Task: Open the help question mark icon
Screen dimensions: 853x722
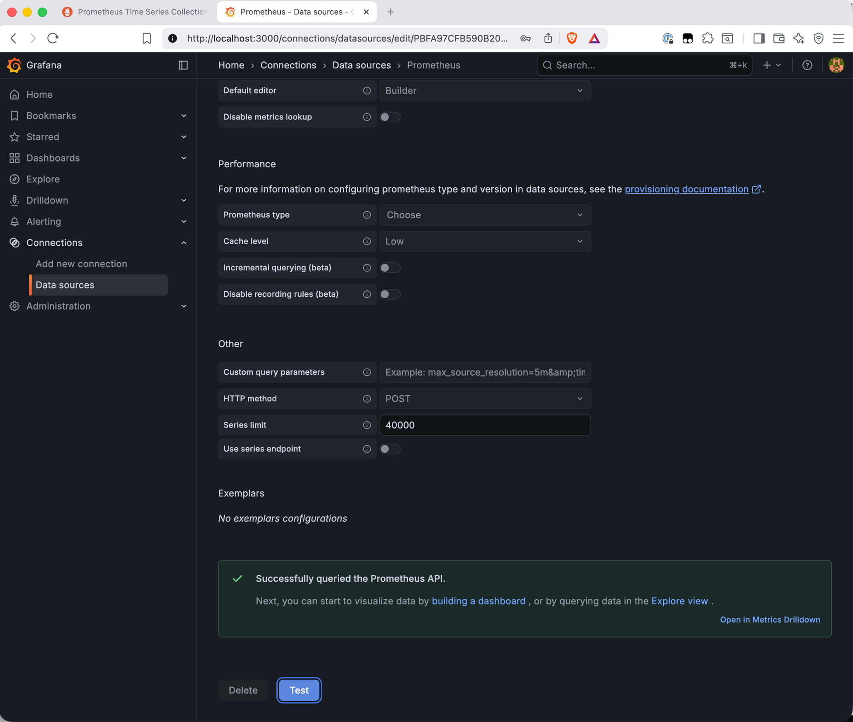Action: point(807,65)
